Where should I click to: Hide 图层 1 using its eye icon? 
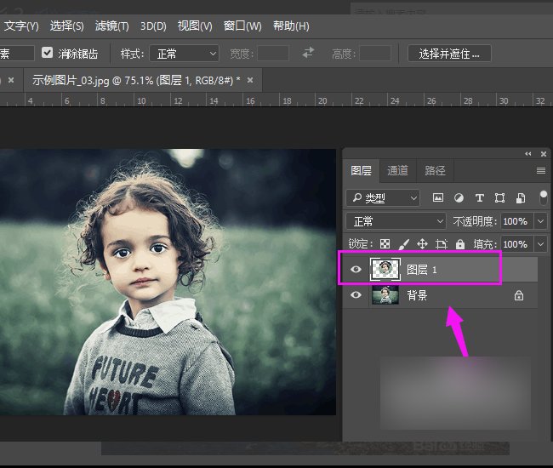(356, 270)
